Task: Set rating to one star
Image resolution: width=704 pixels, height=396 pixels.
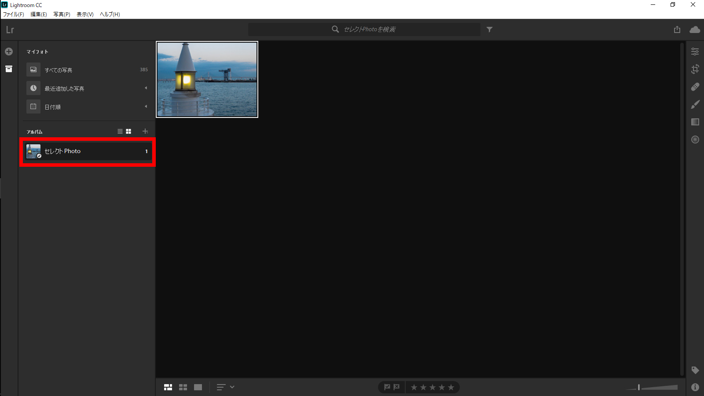Action: 414,387
